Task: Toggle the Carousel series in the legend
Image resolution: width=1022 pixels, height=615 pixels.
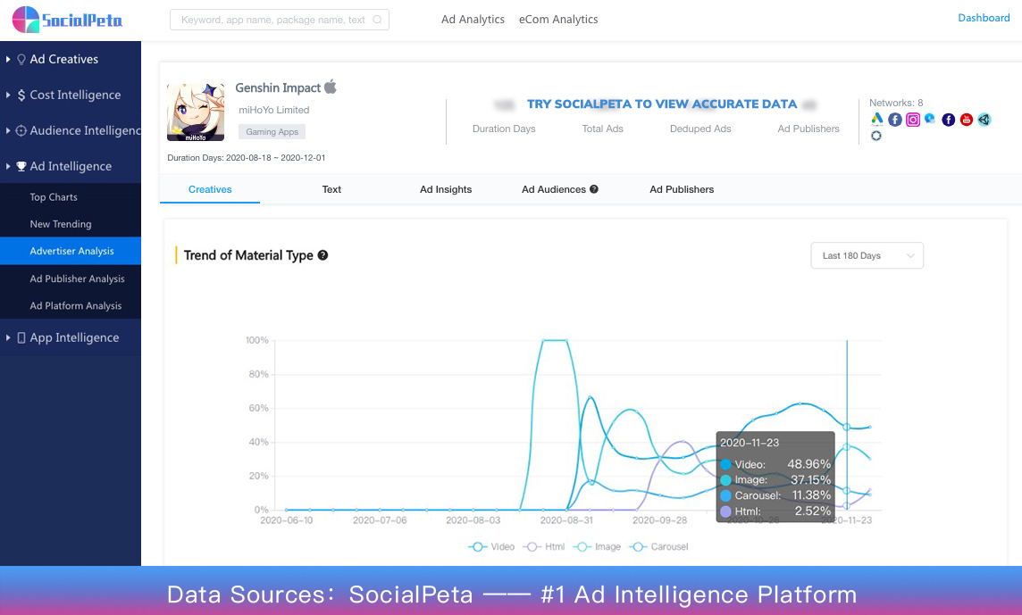Action: pos(659,546)
